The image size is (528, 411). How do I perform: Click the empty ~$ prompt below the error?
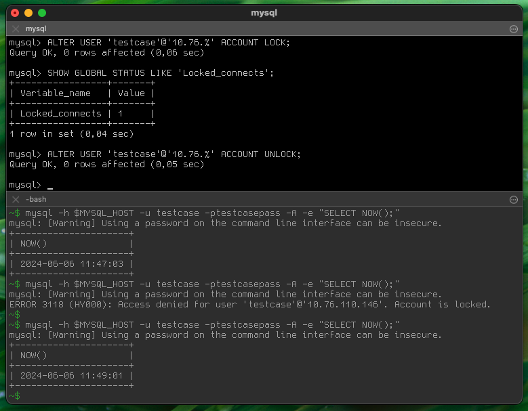[x=14, y=315]
